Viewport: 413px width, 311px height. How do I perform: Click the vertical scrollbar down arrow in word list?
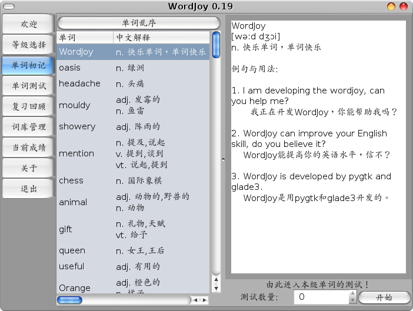216,288
